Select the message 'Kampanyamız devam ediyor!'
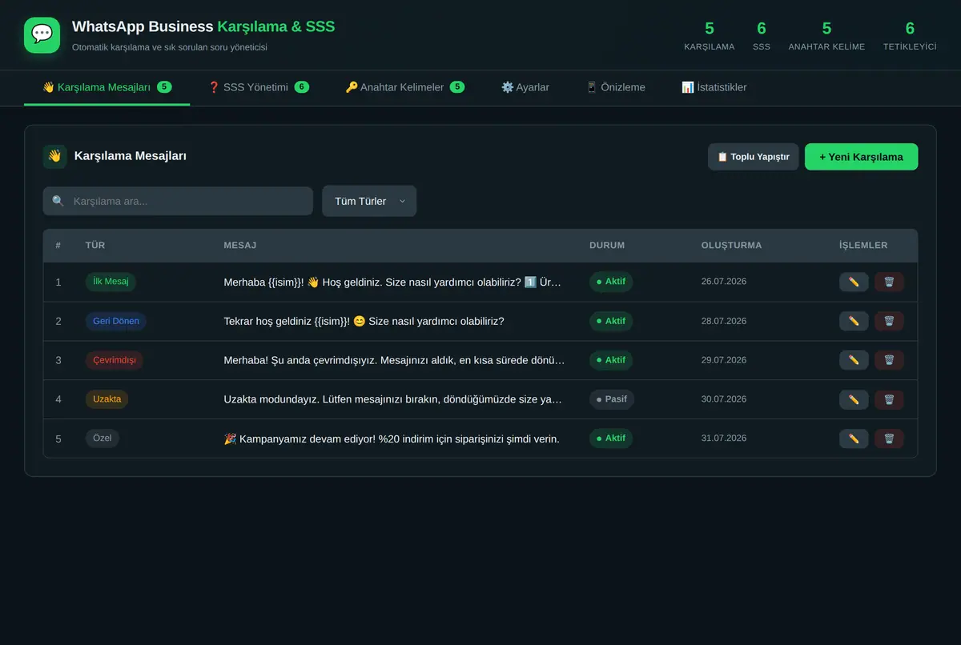This screenshot has width=961, height=645. coord(391,439)
